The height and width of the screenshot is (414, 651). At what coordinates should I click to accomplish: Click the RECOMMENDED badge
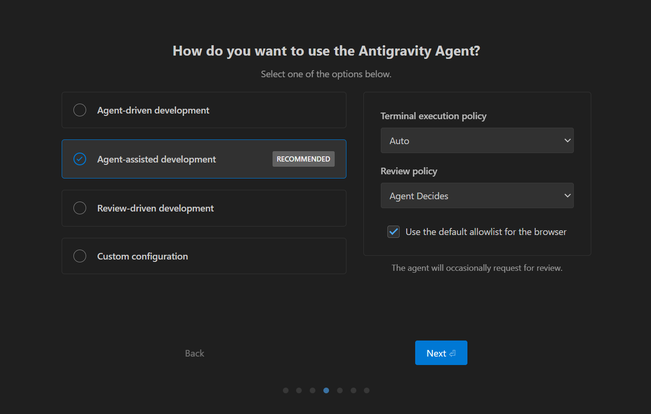304,159
